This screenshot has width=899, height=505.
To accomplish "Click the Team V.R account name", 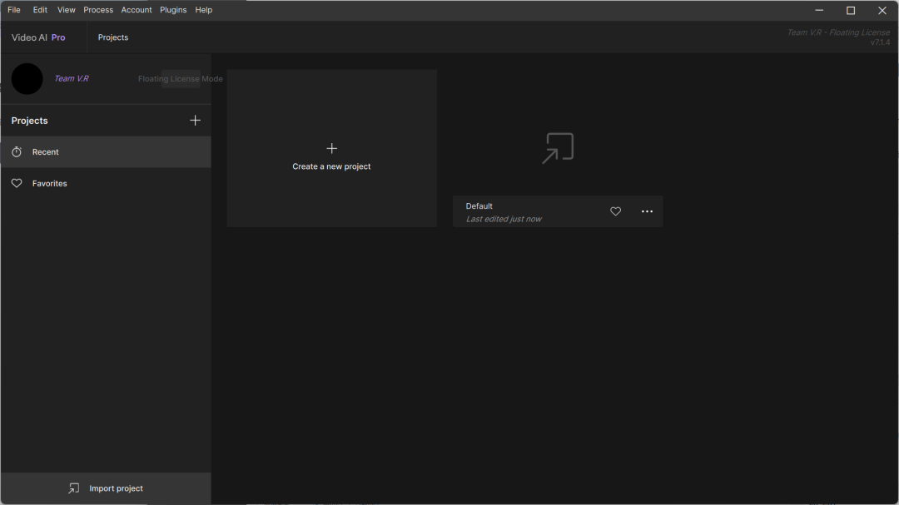I will click(72, 79).
